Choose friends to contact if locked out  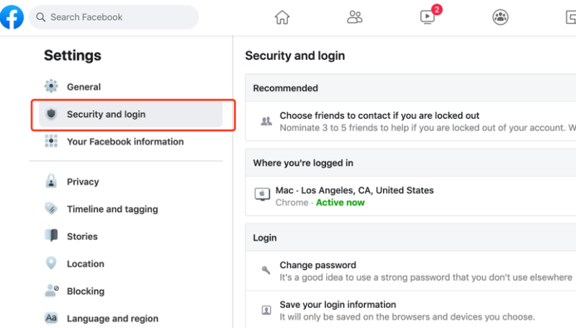tap(379, 115)
